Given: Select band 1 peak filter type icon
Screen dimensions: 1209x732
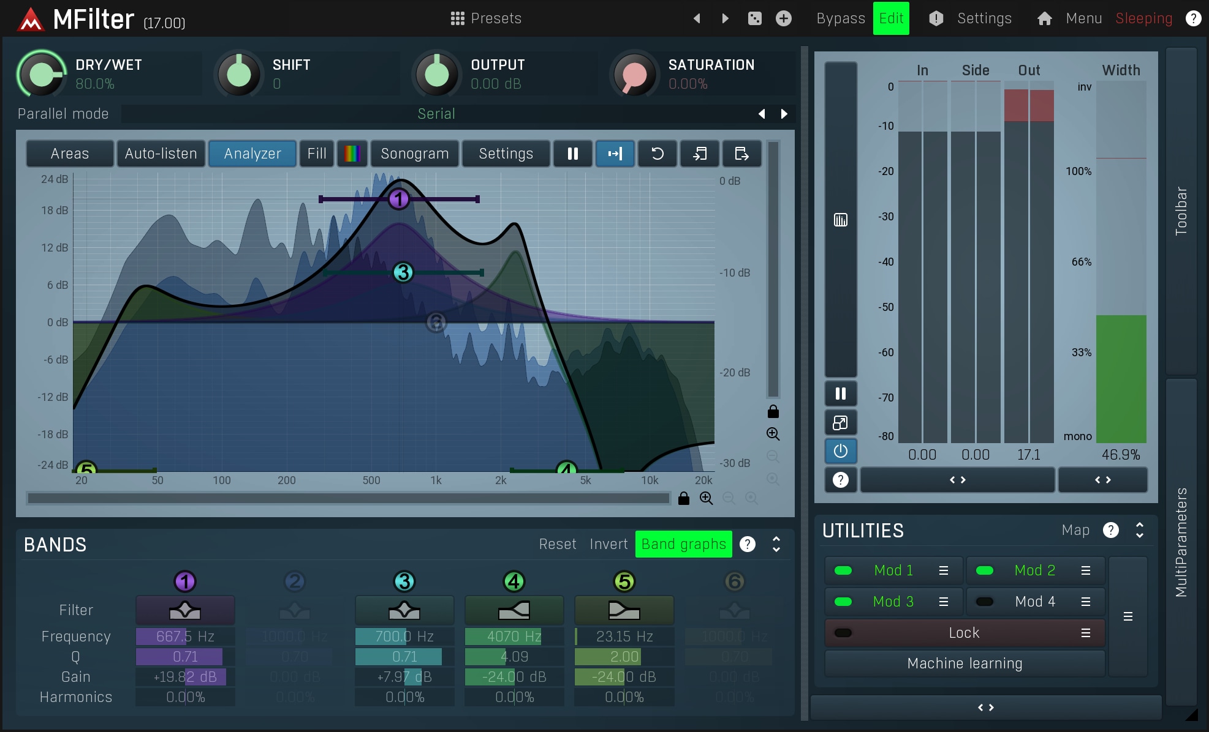Looking at the screenshot, I should pos(185,610).
